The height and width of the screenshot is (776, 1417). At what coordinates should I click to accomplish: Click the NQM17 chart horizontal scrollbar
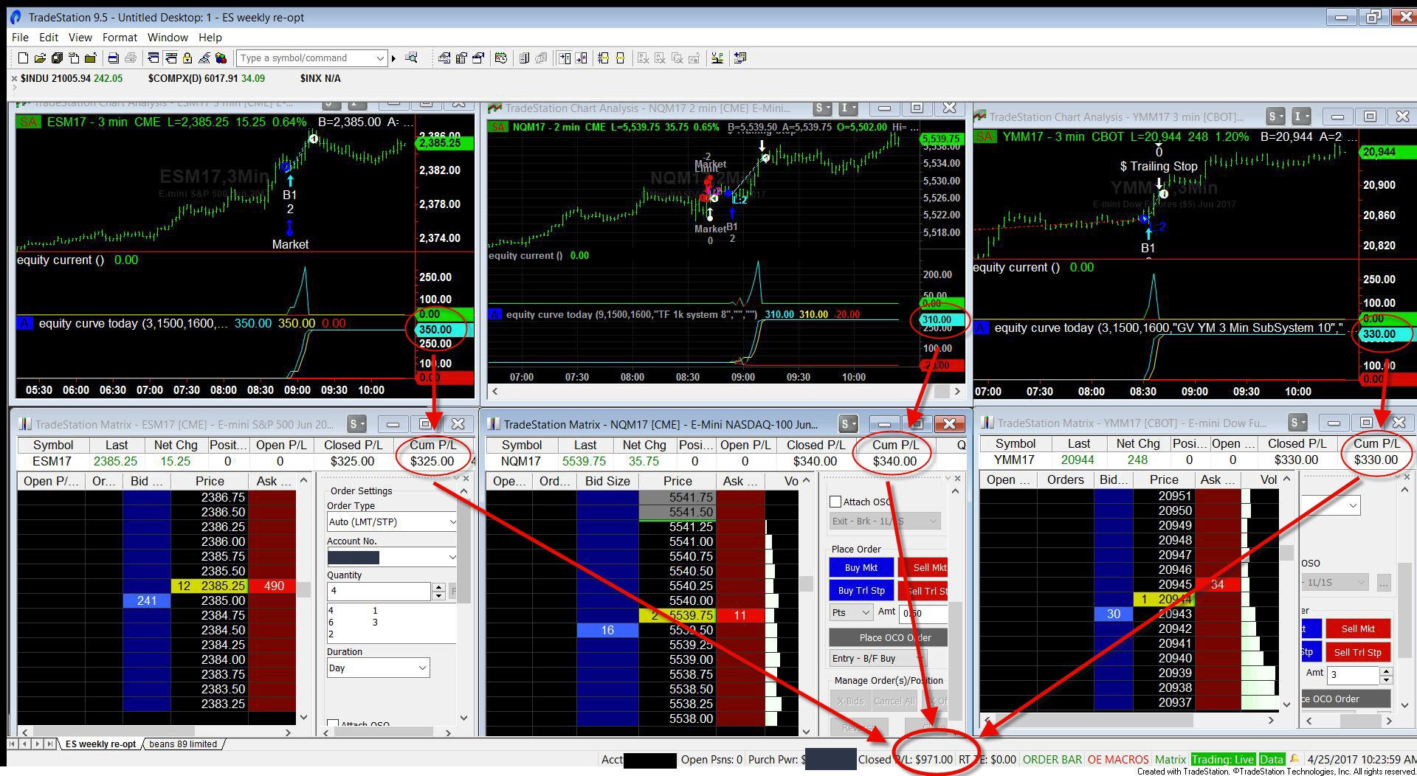[x=725, y=391]
